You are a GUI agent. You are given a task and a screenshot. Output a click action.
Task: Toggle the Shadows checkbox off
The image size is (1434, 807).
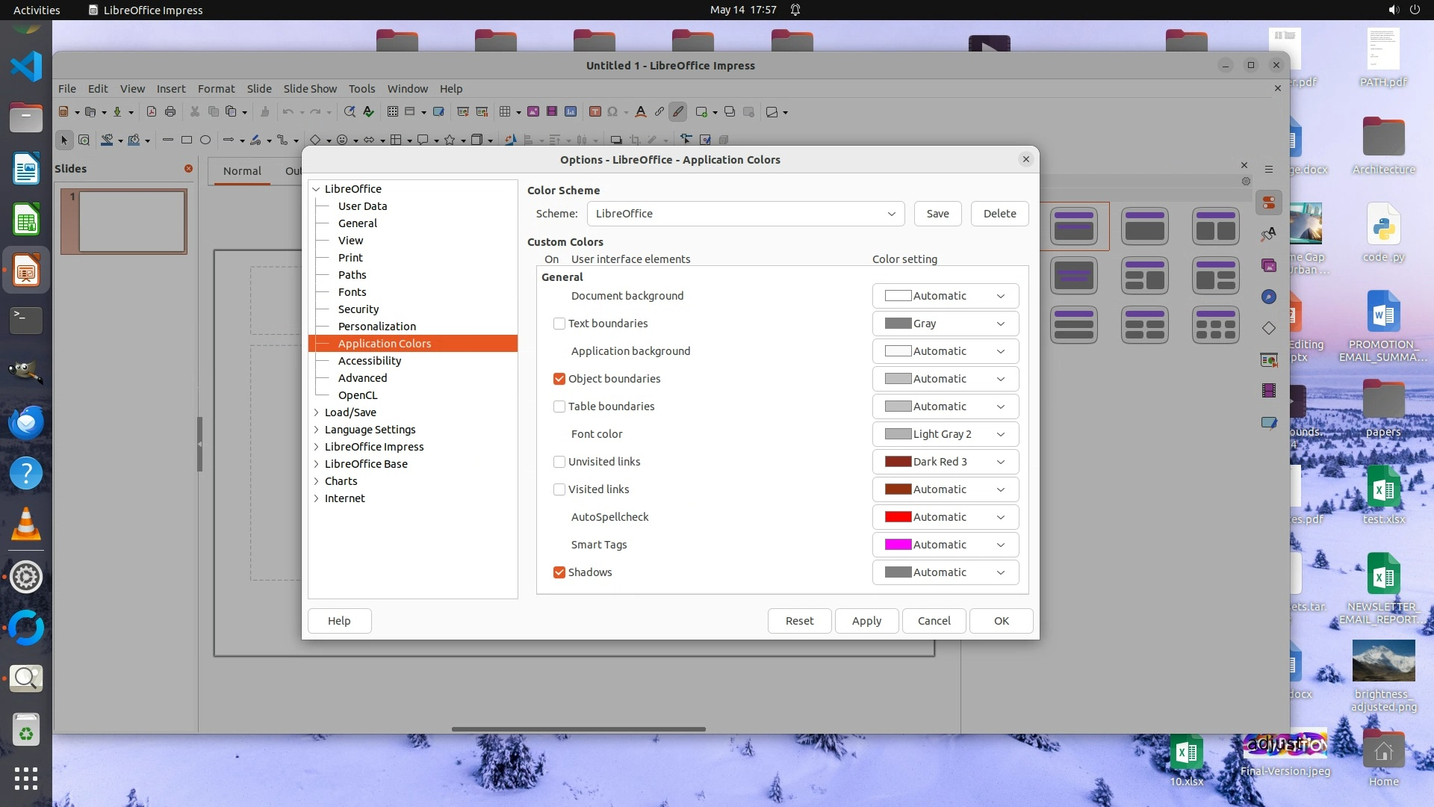click(559, 572)
